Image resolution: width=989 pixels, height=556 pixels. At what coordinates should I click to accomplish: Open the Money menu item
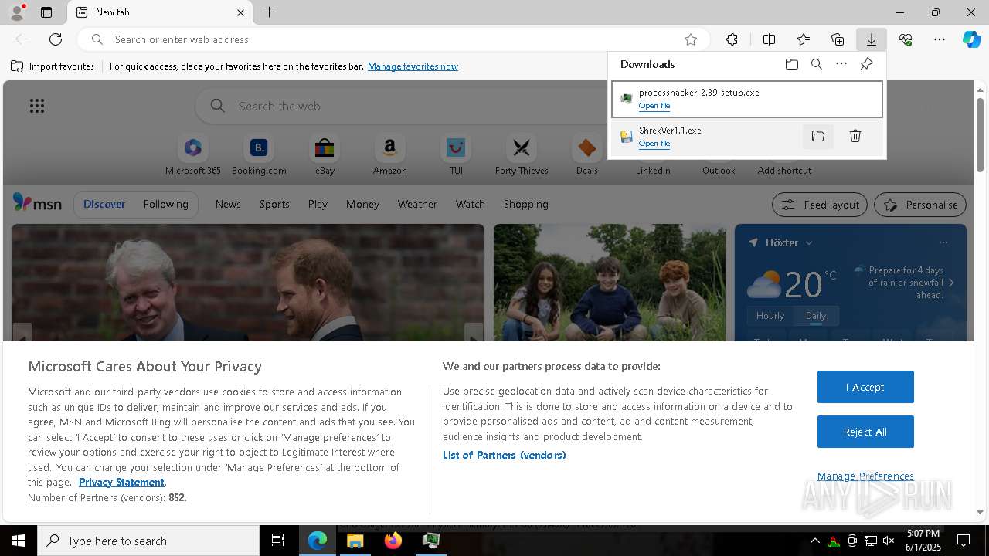pyautogui.click(x=362, y=204)
